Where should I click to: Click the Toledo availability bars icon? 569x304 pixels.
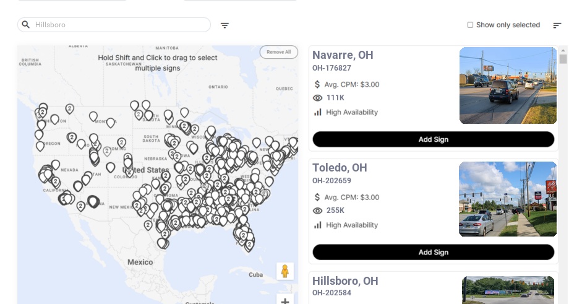(318, 225)
